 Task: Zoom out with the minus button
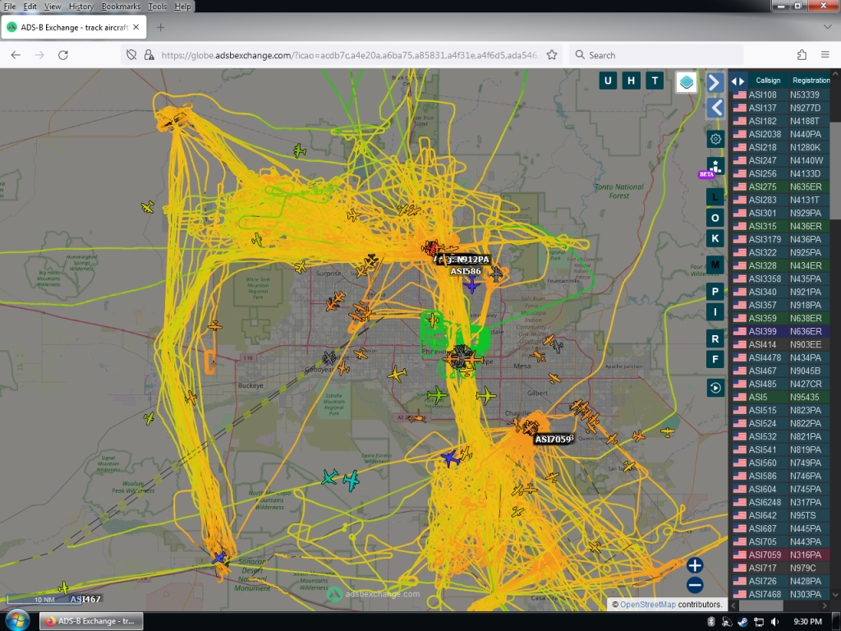[695, 585]
